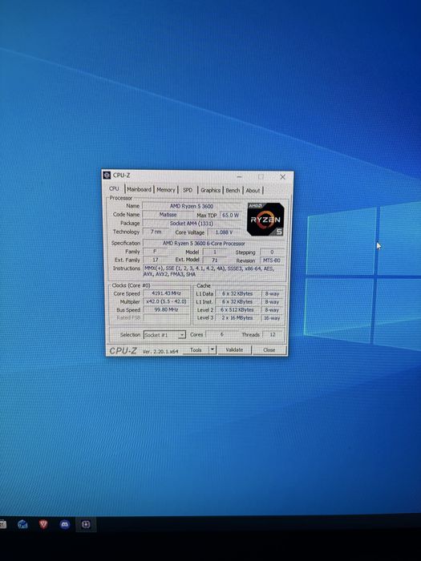The height and width of the screenshot is (561, 421).
Task: Switch to the Bench tab
Action: (x=233, y=191)
